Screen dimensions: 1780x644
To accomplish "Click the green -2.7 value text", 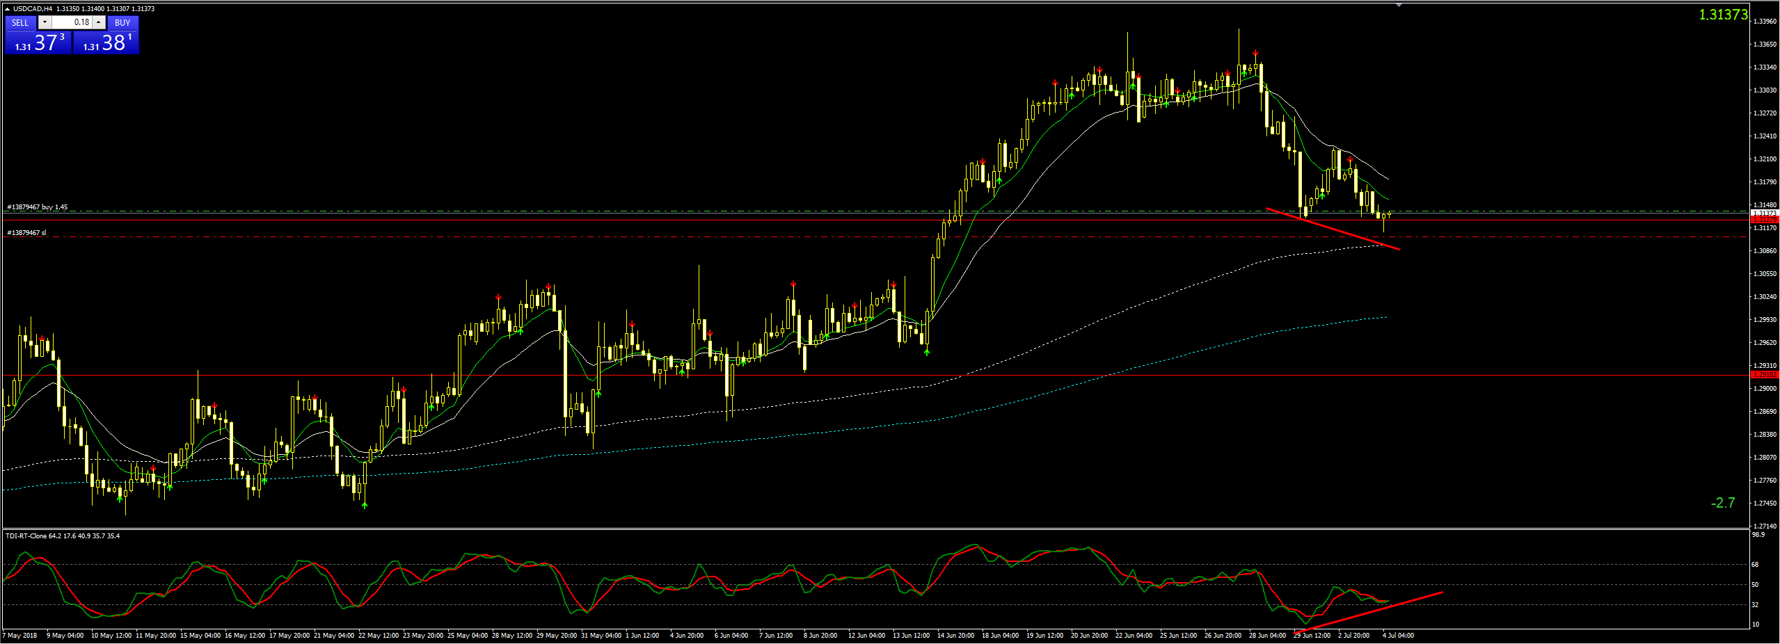I will [1723, 503].
